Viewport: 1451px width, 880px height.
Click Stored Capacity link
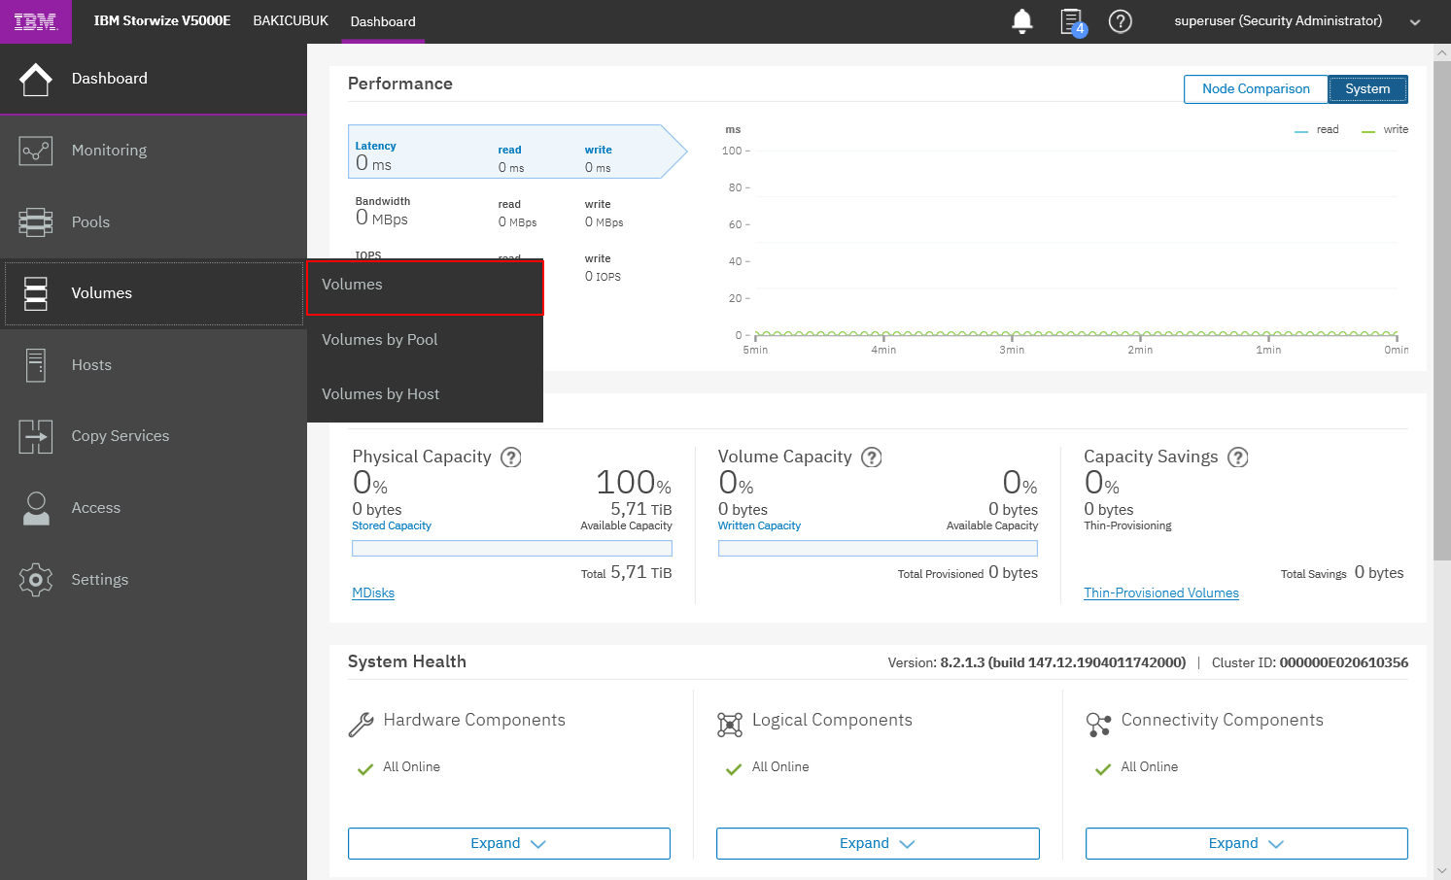pos(392,525)
